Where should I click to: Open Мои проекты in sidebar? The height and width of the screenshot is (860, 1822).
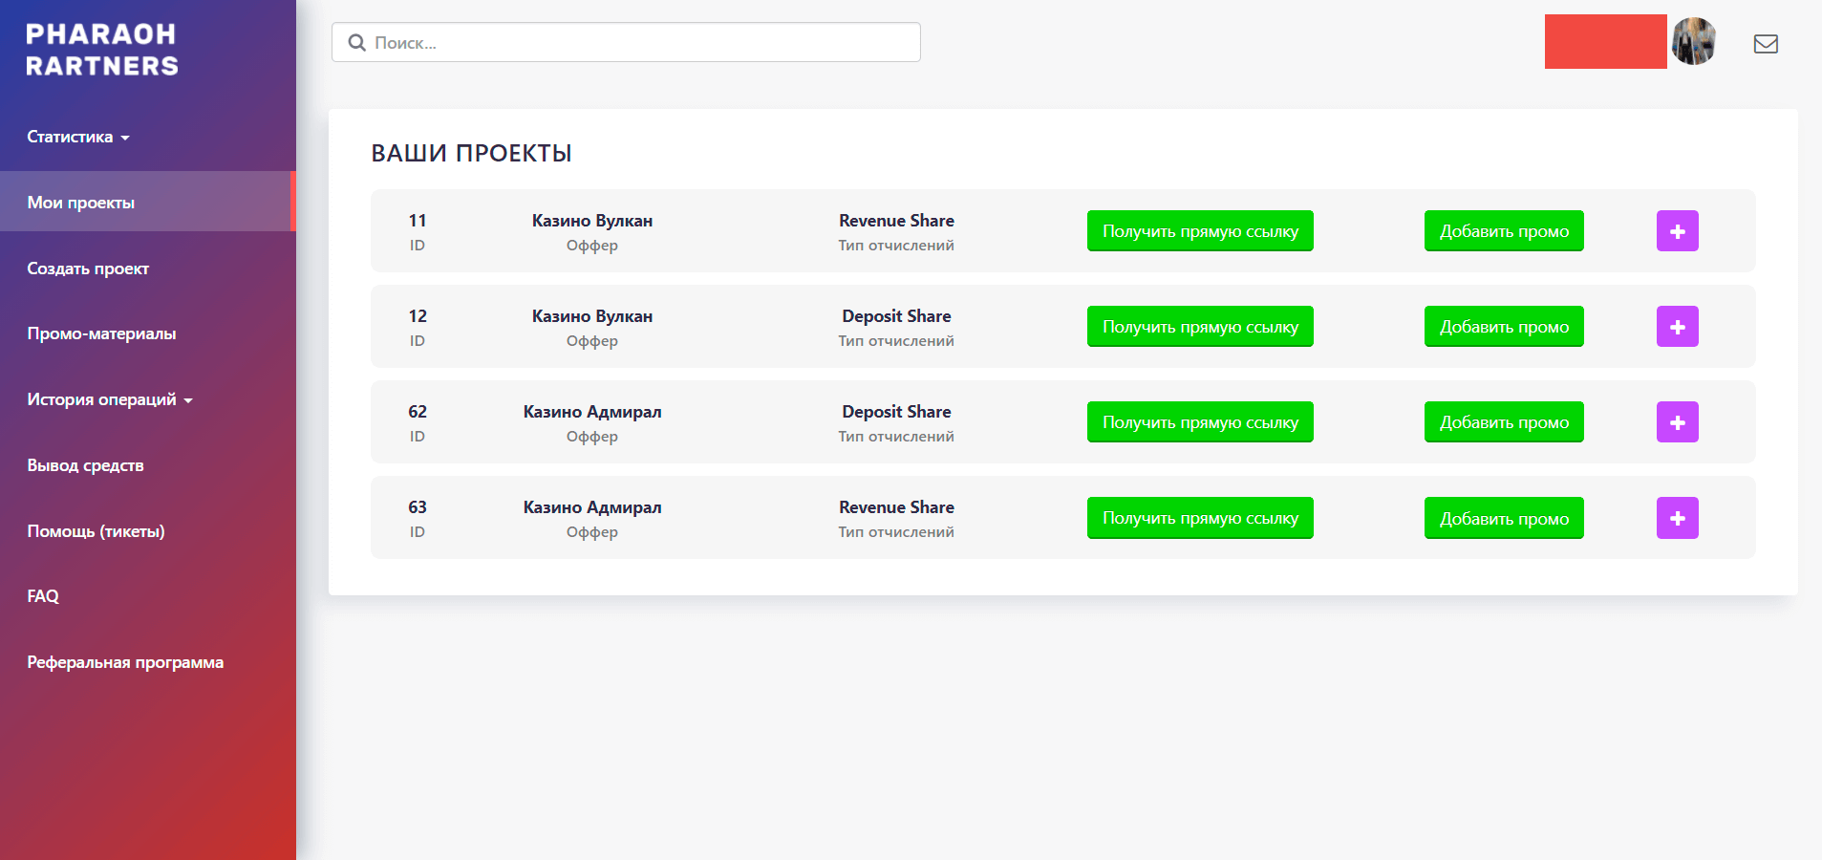click(148, 202)
